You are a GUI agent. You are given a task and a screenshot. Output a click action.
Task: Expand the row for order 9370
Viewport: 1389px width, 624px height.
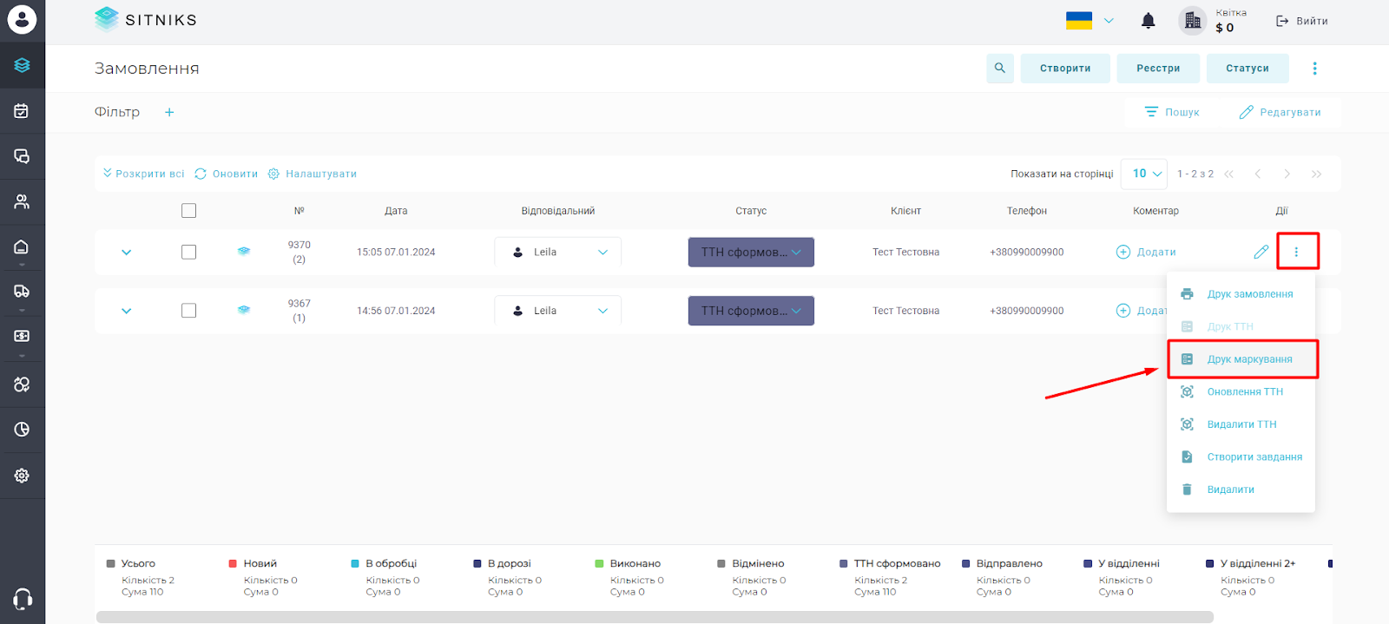pyautogui.click(x=126, y=253)
